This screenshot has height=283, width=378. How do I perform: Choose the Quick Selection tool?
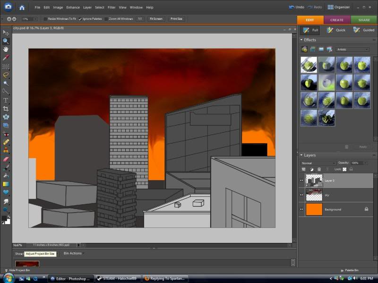(x=6, y=92)
